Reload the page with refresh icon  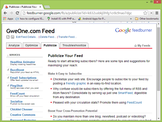click(17, 13)
